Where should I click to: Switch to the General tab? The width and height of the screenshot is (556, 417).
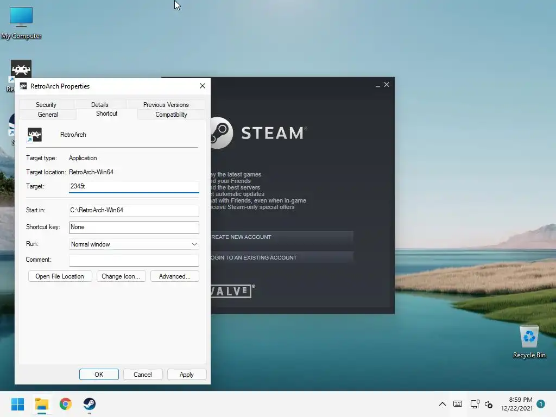pyautogui.click(x=48, y=115)
